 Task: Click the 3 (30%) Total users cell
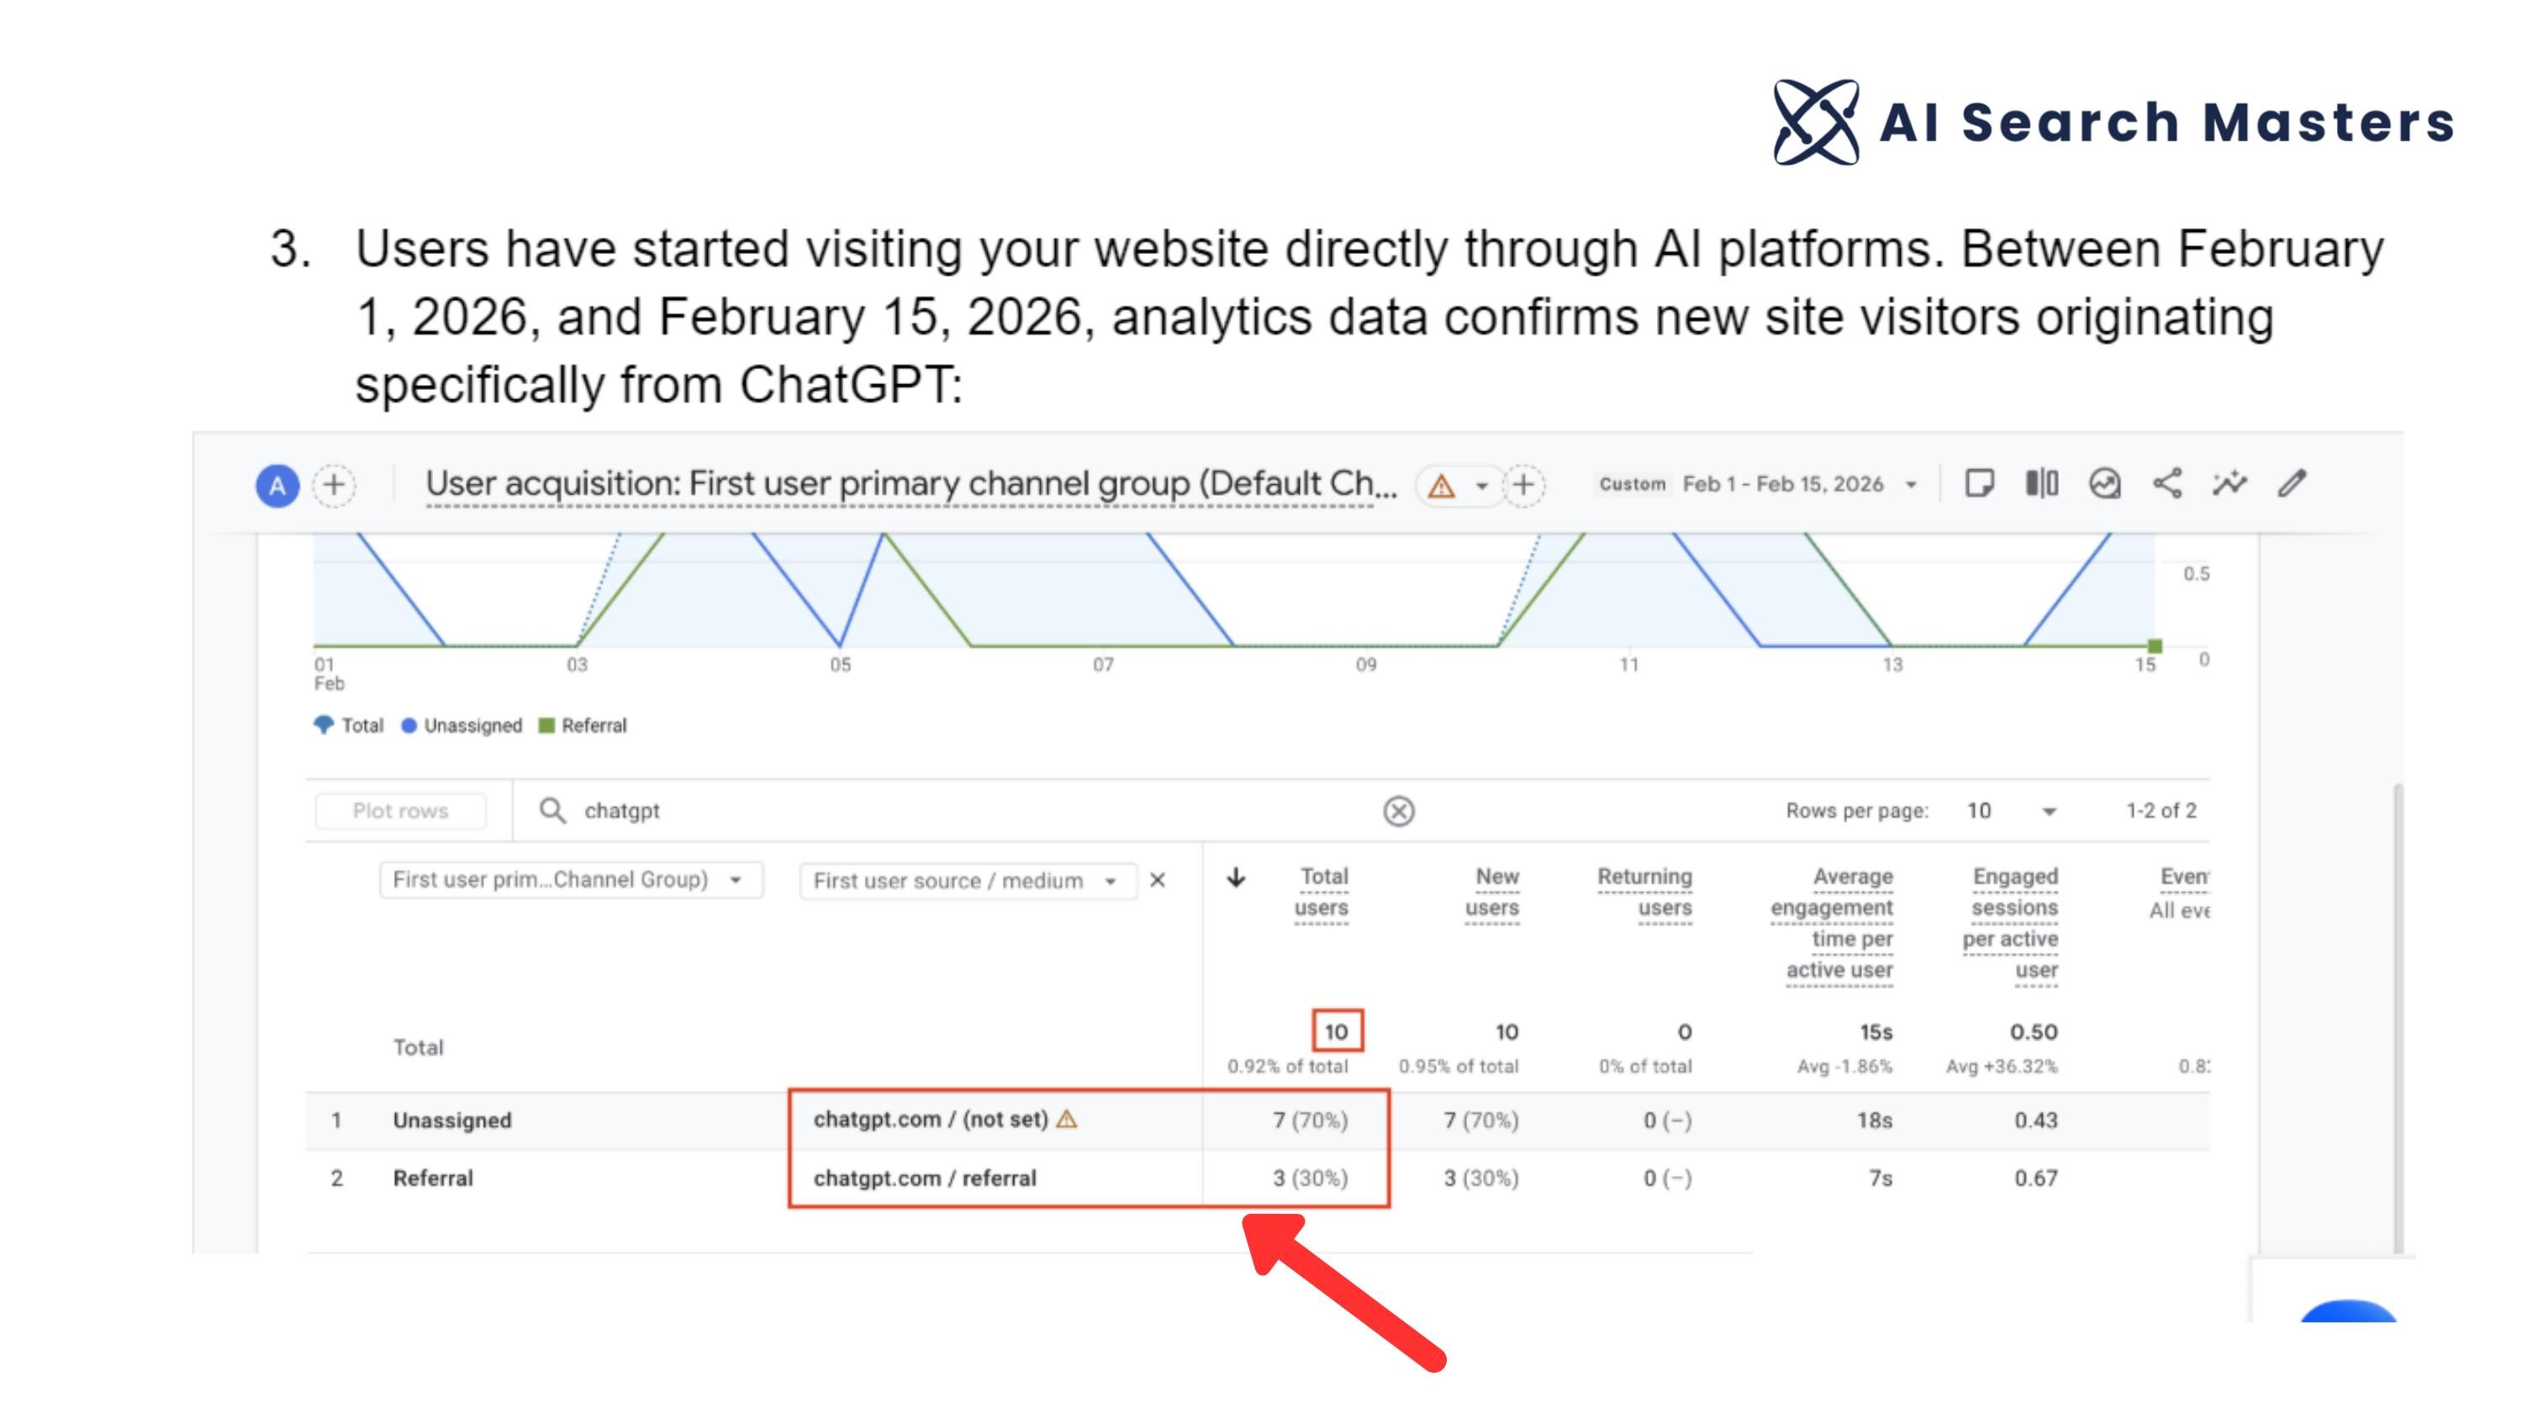tap(1310, 1178)
